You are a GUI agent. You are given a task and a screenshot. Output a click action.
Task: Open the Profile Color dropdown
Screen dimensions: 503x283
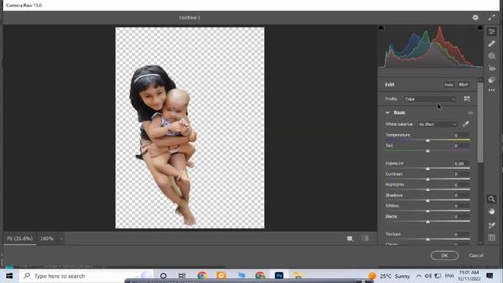(x=430, y=99)
